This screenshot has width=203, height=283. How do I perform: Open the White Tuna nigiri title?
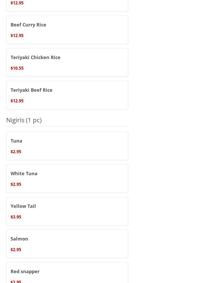click(x=24, y=173)
